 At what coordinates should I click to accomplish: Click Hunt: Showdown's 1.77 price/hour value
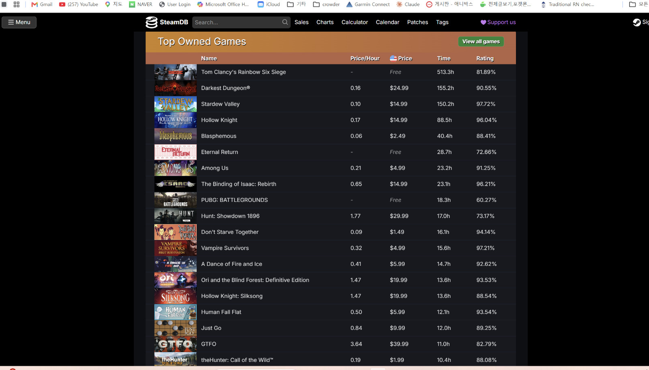[355, 216]
